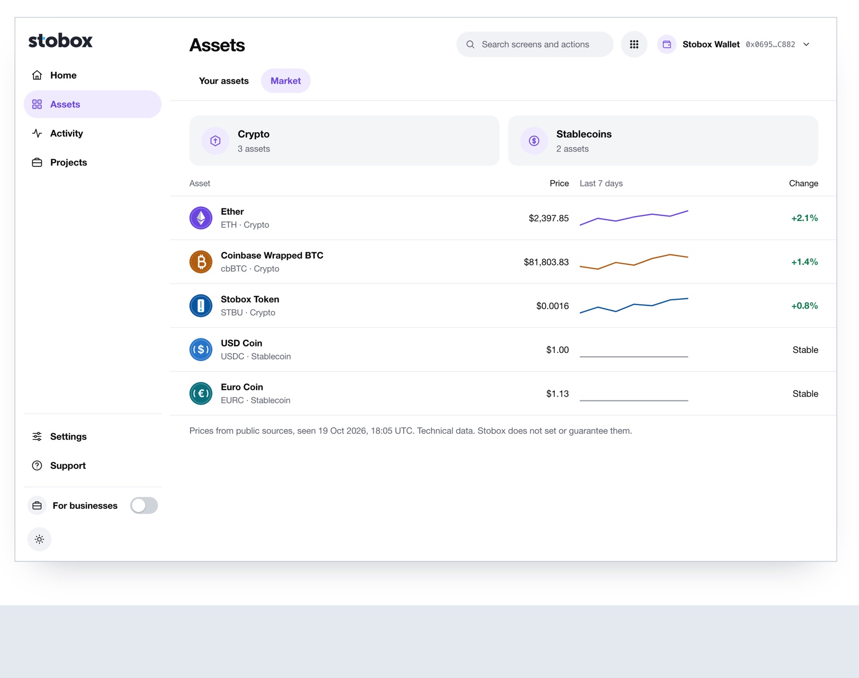Click the search magnifier icon
Viewport: 859px width, 678px height.
tap(470, 44)
